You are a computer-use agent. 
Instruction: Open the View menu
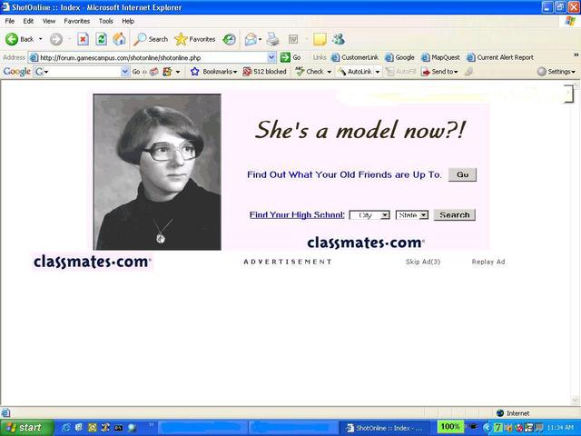tap(49, 21)
